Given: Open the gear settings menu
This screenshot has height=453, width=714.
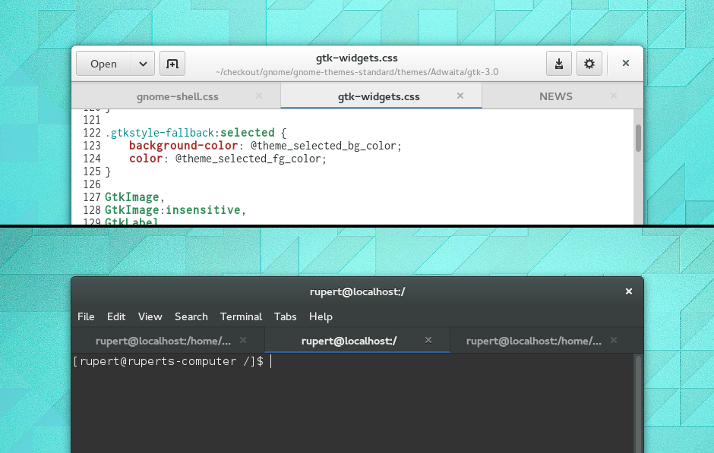Looking at the screenshot, I should point(589,64).
